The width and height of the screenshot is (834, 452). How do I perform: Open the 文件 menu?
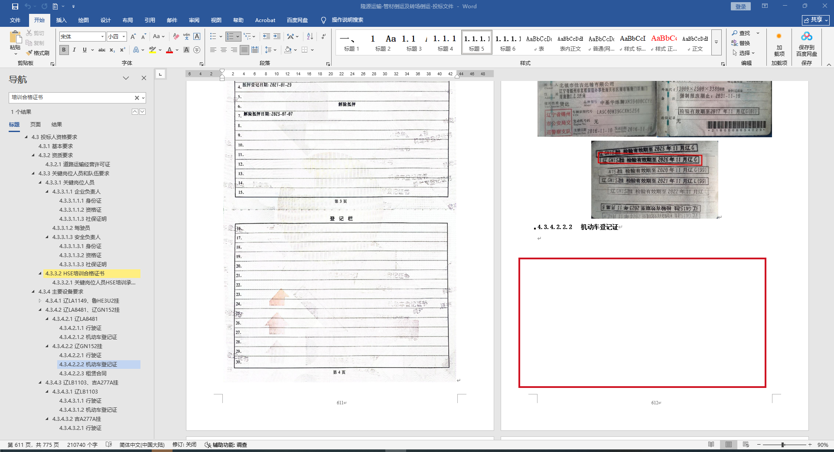tap(15, 20)
